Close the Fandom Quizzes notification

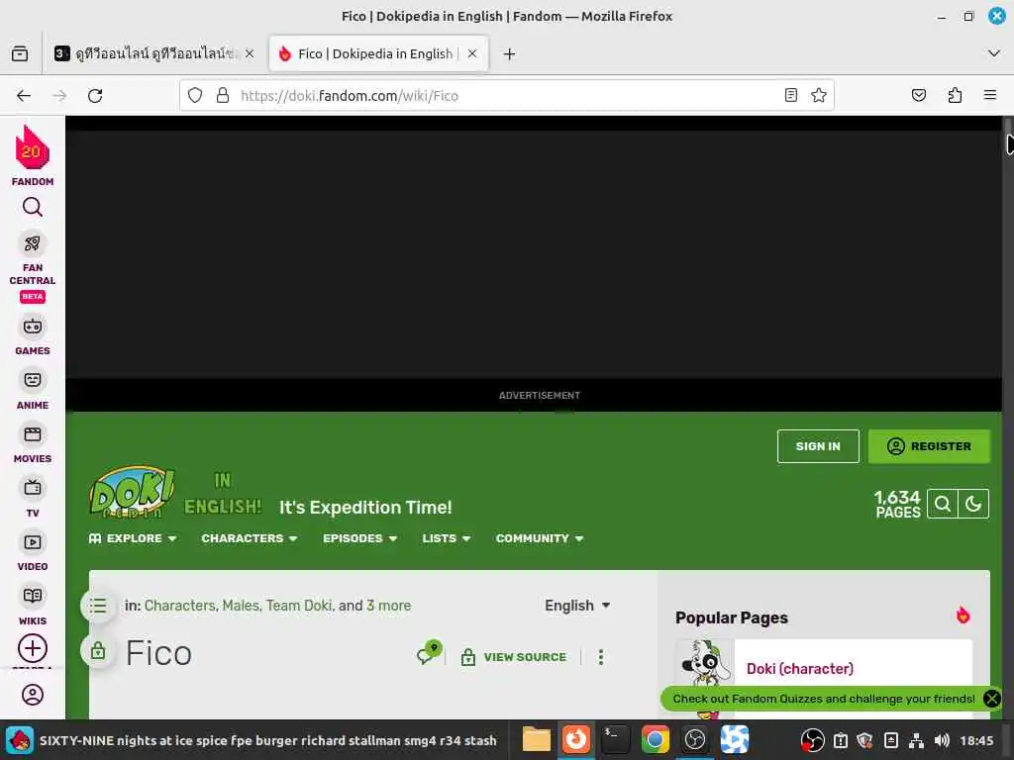coord(991,699)
